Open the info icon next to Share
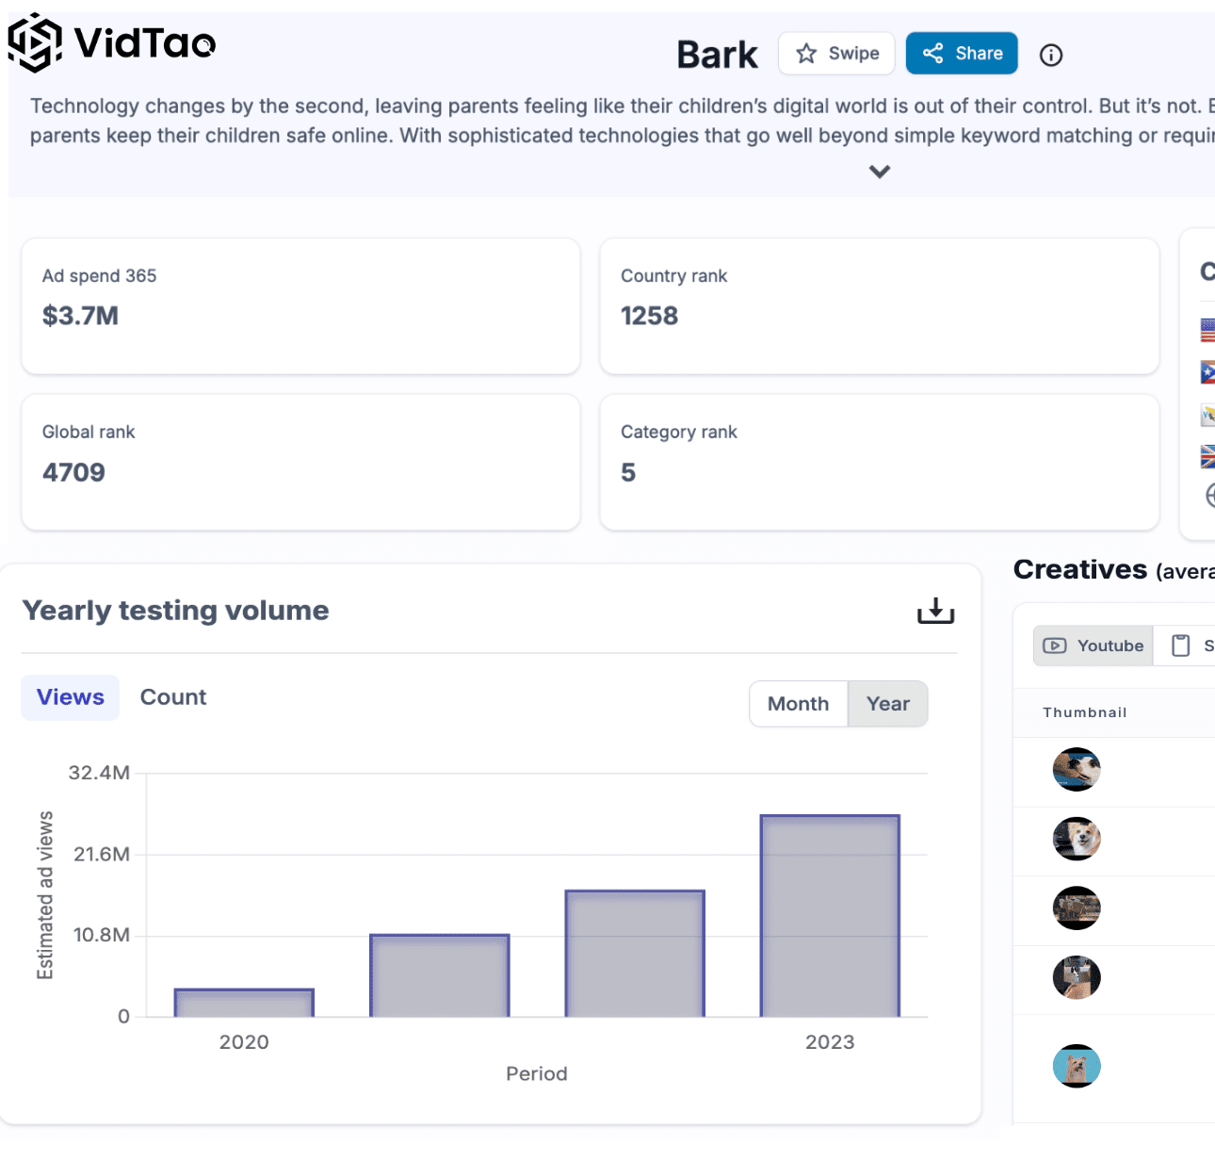This screenshot has height=1161, width=1215. [x=1050, y=55]
